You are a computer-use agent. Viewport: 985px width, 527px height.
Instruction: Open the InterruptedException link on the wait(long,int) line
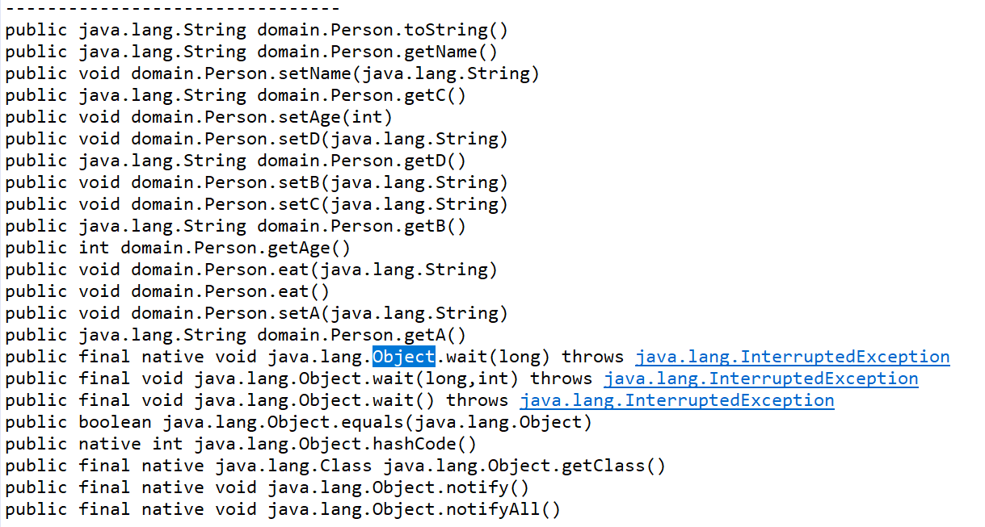761,379
